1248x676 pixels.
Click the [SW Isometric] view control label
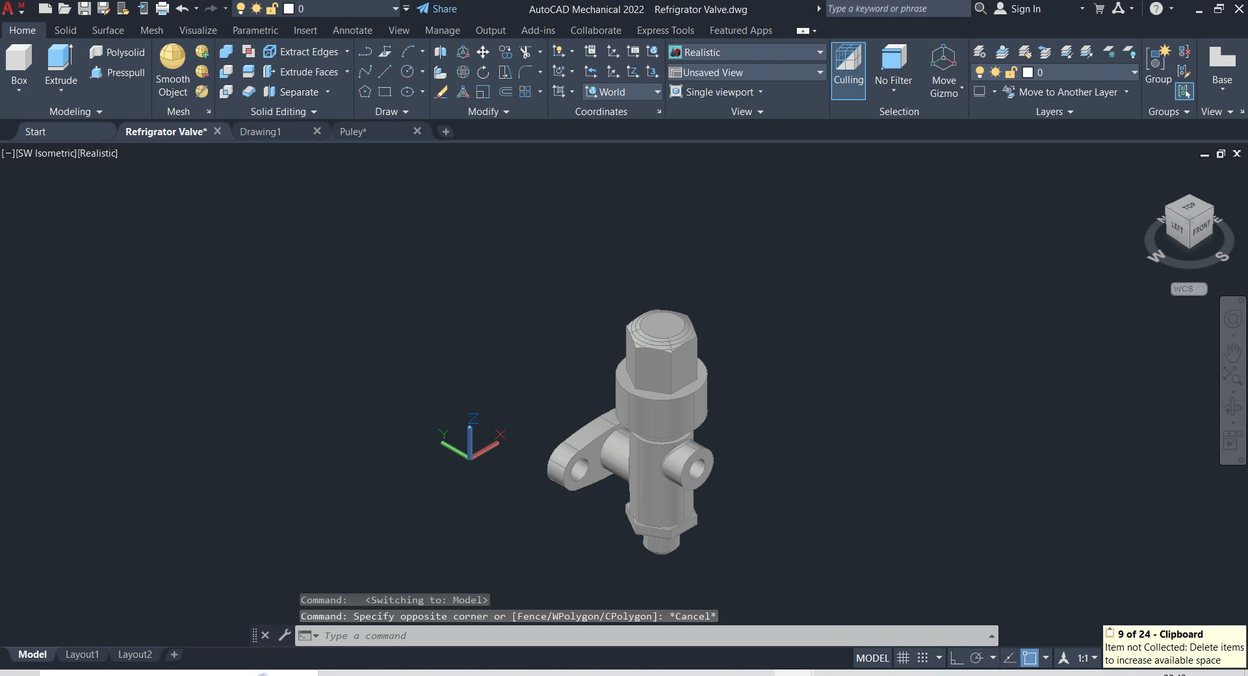[x=45, y=153]
